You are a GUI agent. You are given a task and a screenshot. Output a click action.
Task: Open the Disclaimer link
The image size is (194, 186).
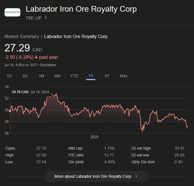point(48,65)
